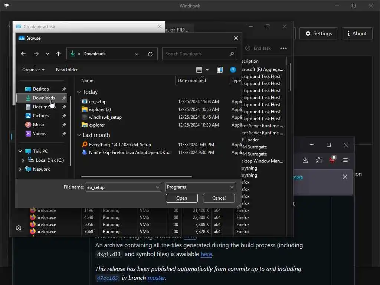The height and width of the screenshot is (285, 380).
Task: Select the Ninite 7Zip Firefox installer file
Action: point(130,153)
